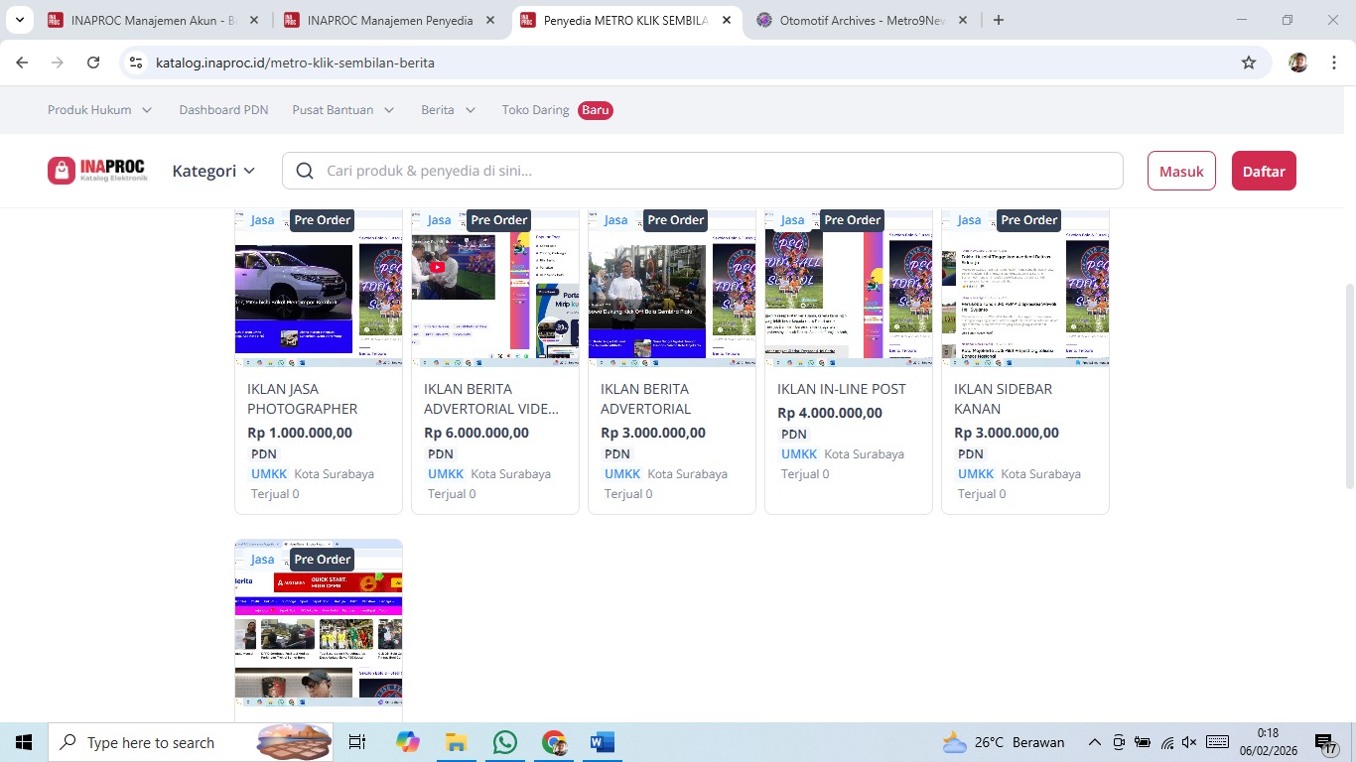Click the Baru badge beside Toko Daring
The image size is (1356, 762).
click(596, 110)
